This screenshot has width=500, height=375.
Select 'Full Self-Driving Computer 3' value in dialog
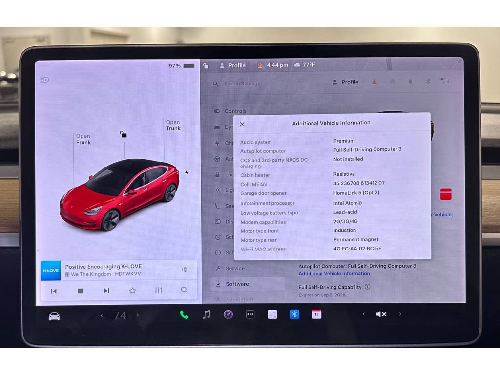pyautogui.click(x=367, y=149)
